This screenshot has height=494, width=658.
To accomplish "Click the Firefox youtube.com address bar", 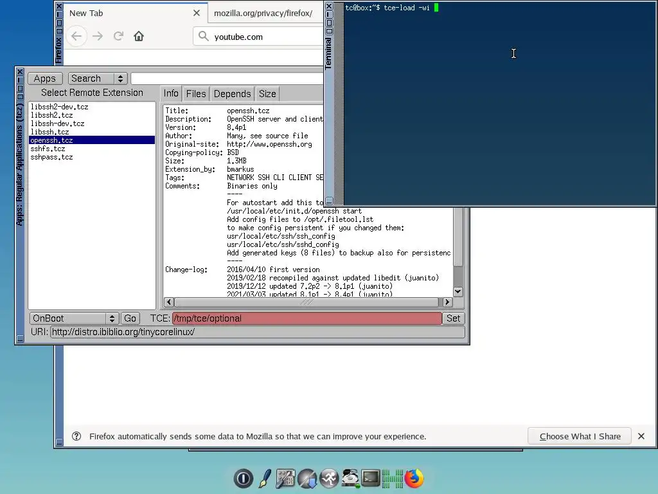I will tap(258, 37).
